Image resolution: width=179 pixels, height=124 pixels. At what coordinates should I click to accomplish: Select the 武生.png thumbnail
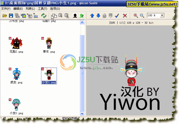(17, 74)
